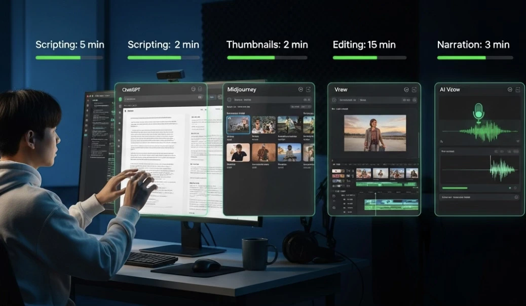Viewport: 526px width, 306px height.
Task: Click the progress bar under 'Thumbnails: 2 min'
Action: pyautogui.click(x=267, y=58)
